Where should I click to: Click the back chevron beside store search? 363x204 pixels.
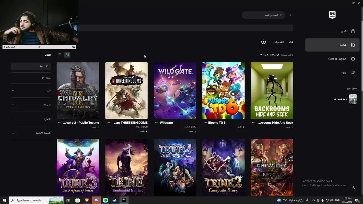pyautogui.click(x=290, y=15)
